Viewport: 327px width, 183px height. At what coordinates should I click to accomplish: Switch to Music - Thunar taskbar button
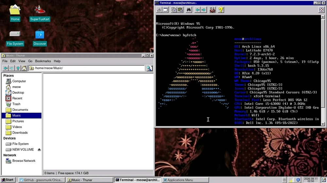click(x=90, y=180)
